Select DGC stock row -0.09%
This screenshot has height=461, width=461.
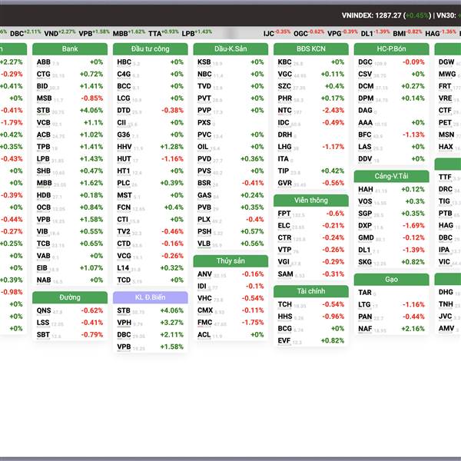pos(391,62)
